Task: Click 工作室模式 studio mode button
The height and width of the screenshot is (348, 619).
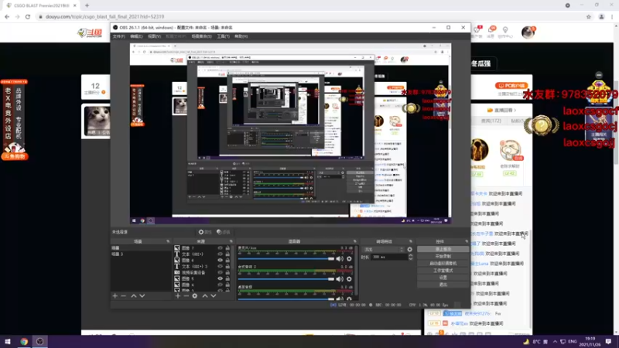Action: tap(443, 271)
